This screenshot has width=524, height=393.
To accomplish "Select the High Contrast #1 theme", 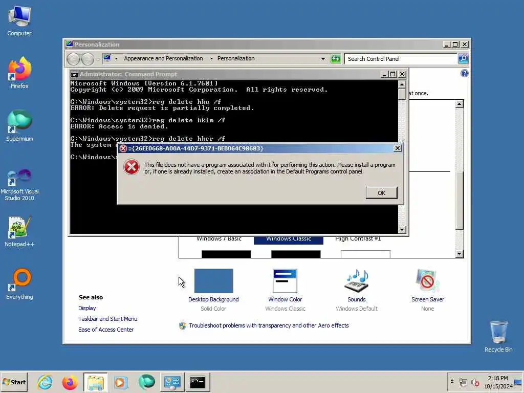I will pos(358,238).
